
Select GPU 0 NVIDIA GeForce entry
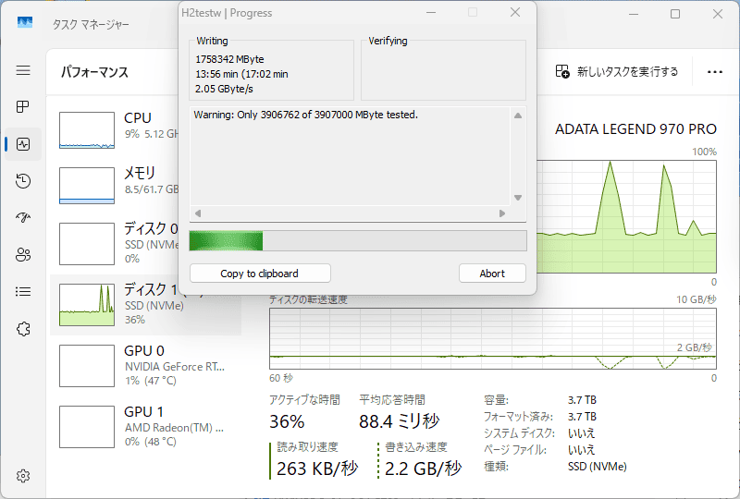pyautogui.click(x=145, y=365)
